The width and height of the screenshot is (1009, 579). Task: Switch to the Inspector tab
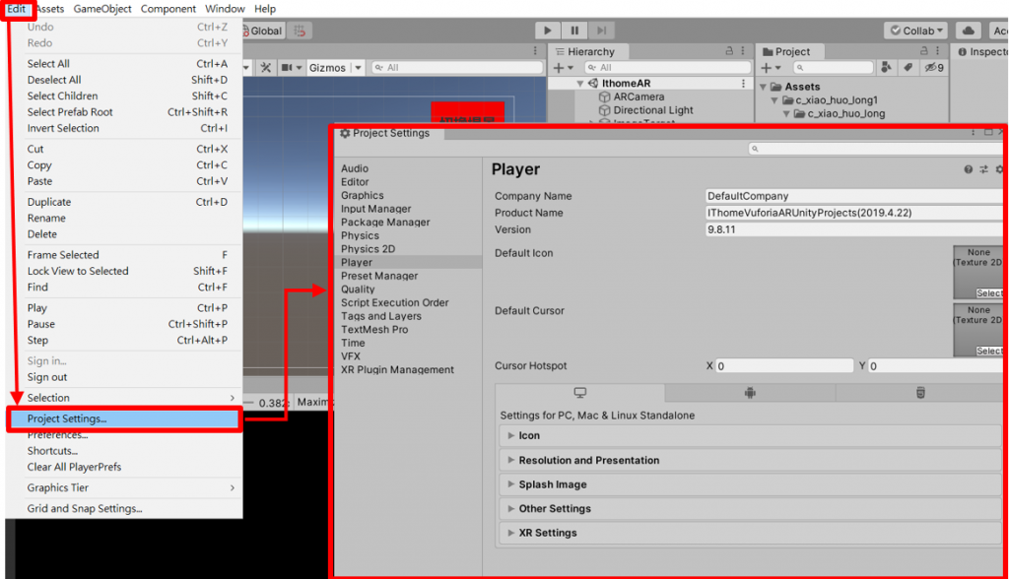tap(981, 51)
